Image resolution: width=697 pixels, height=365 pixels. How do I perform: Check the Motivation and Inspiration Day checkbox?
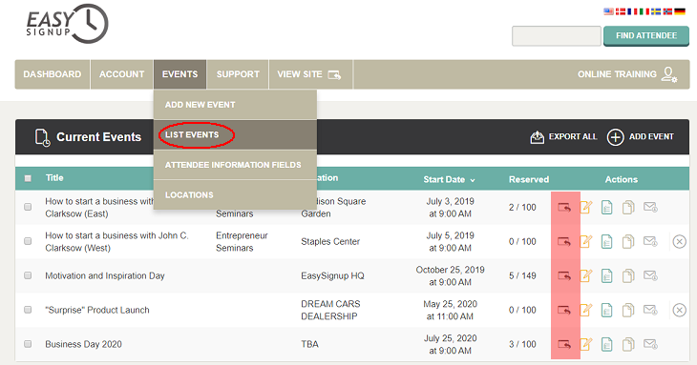(28, 275)
